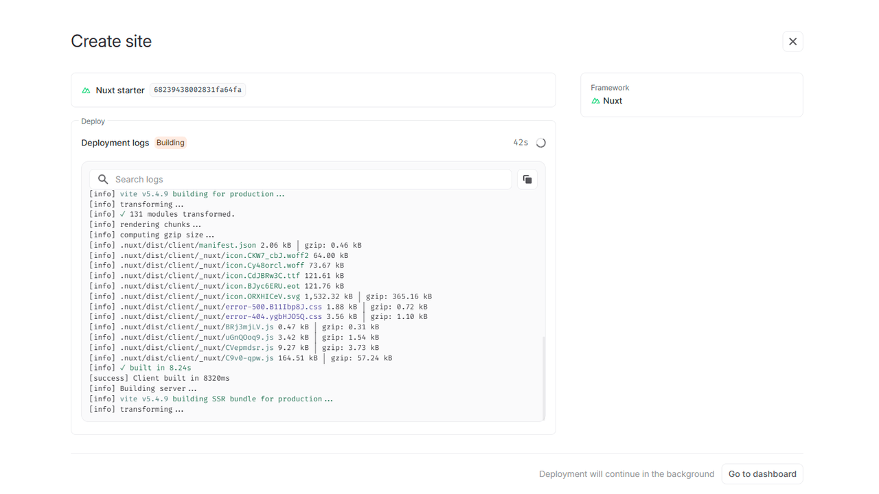Viewport: 879px width, 494px height.
Task: Click the Building status badge
Action: (x=170, y=143)
